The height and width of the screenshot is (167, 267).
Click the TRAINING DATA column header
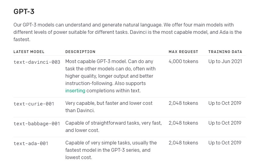tap(225, 52)
